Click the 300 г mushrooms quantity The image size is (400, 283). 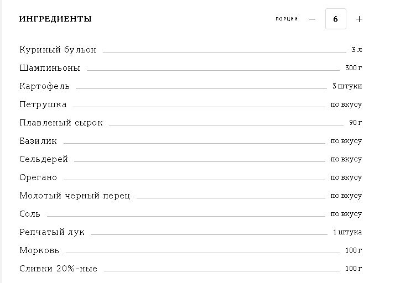[x=353, y=68]
